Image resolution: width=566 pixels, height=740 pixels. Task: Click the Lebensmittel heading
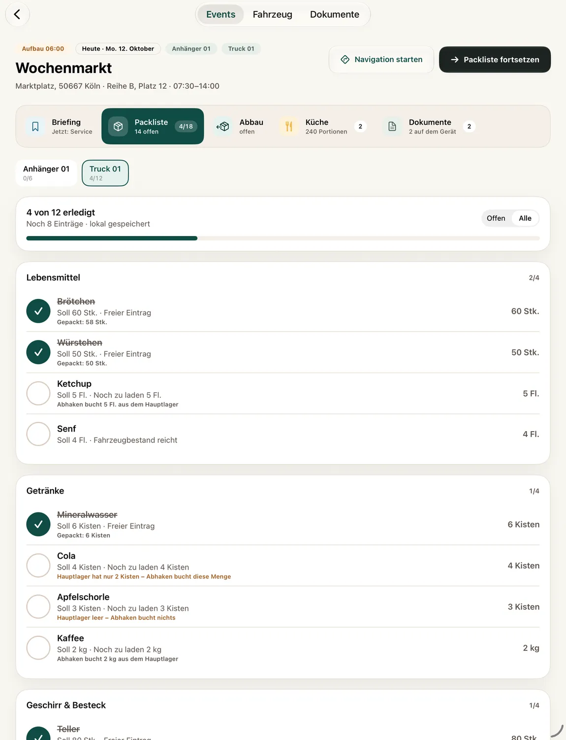click(53, 277)
